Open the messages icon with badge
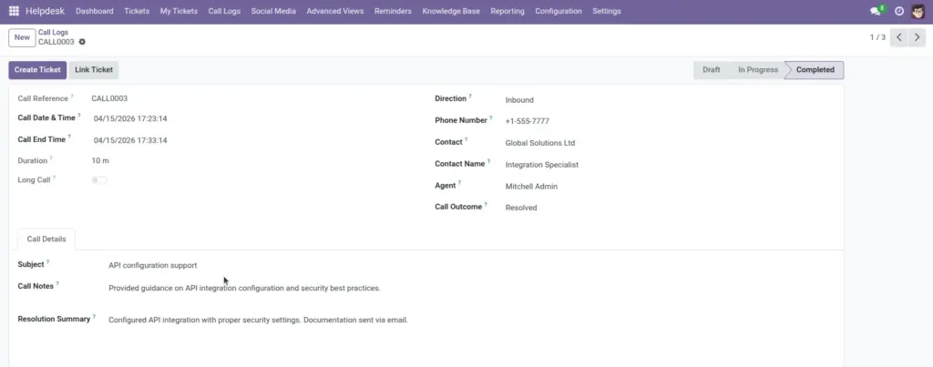Image resolution: width=933 pixels, height=367 pixels. coord(877,10)
